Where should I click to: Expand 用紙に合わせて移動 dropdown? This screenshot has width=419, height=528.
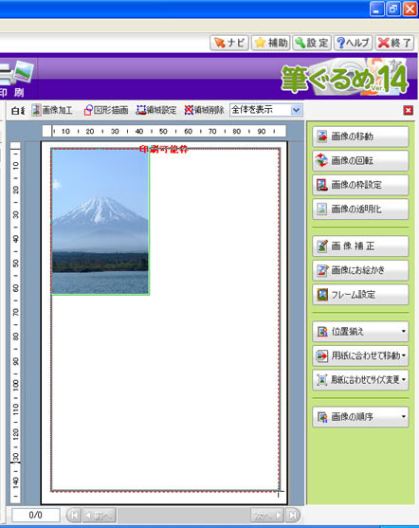pos(360,355)
